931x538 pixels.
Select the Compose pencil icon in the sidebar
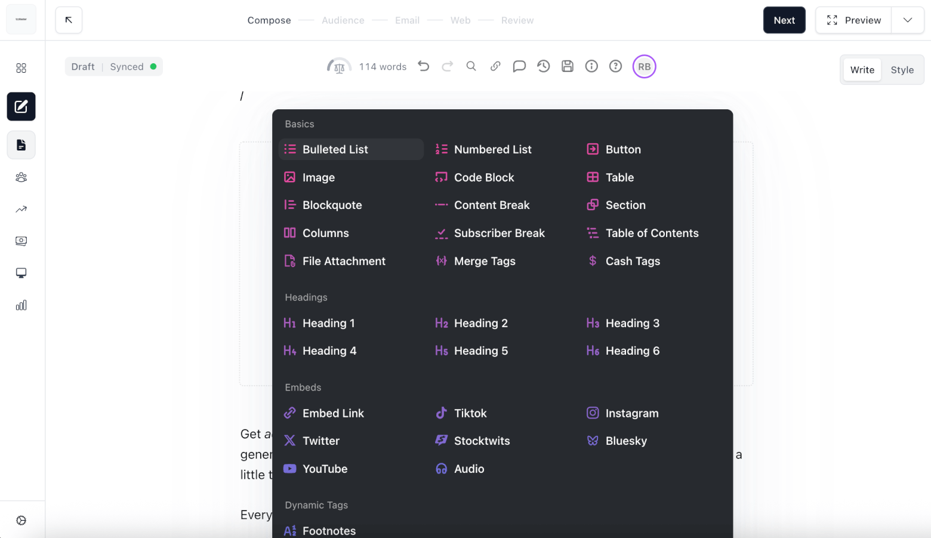21,106
